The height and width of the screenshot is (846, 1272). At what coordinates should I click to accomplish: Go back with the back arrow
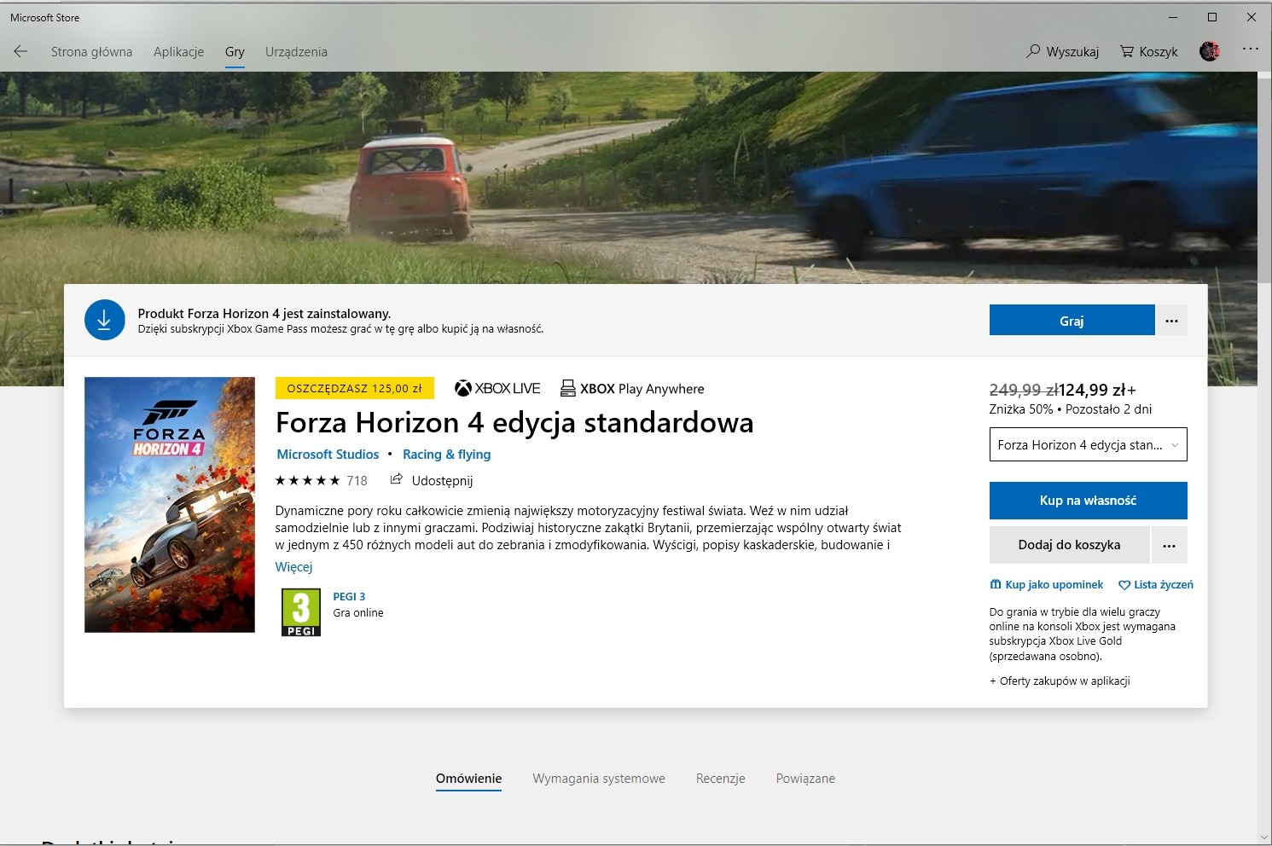click(x=20, y=51)
